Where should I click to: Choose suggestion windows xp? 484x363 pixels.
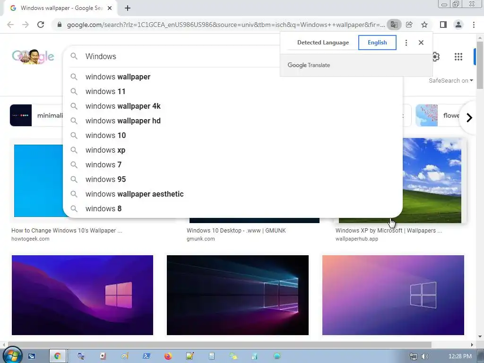233,150
